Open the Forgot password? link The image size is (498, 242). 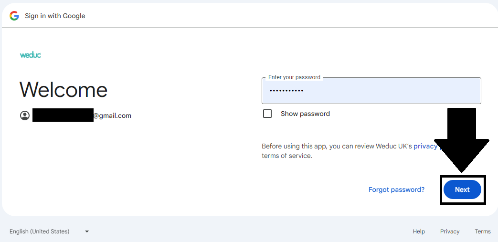click(396, 189)
